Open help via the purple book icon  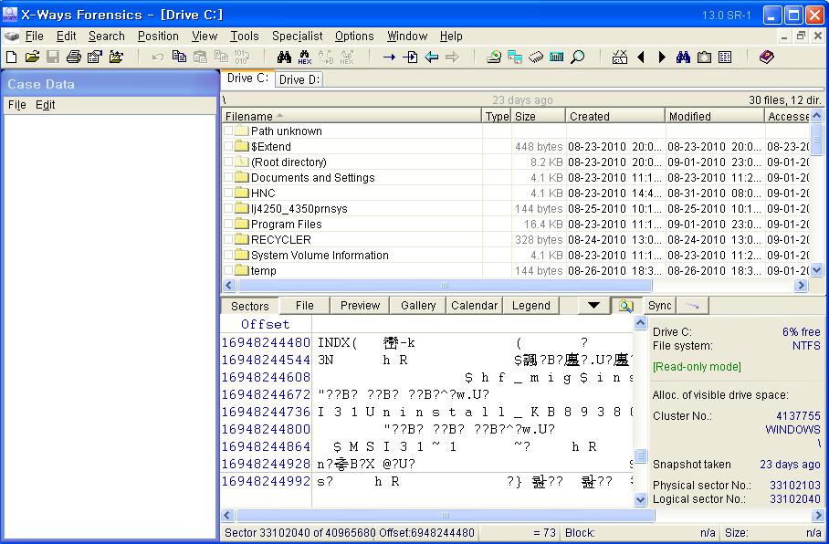766,58
